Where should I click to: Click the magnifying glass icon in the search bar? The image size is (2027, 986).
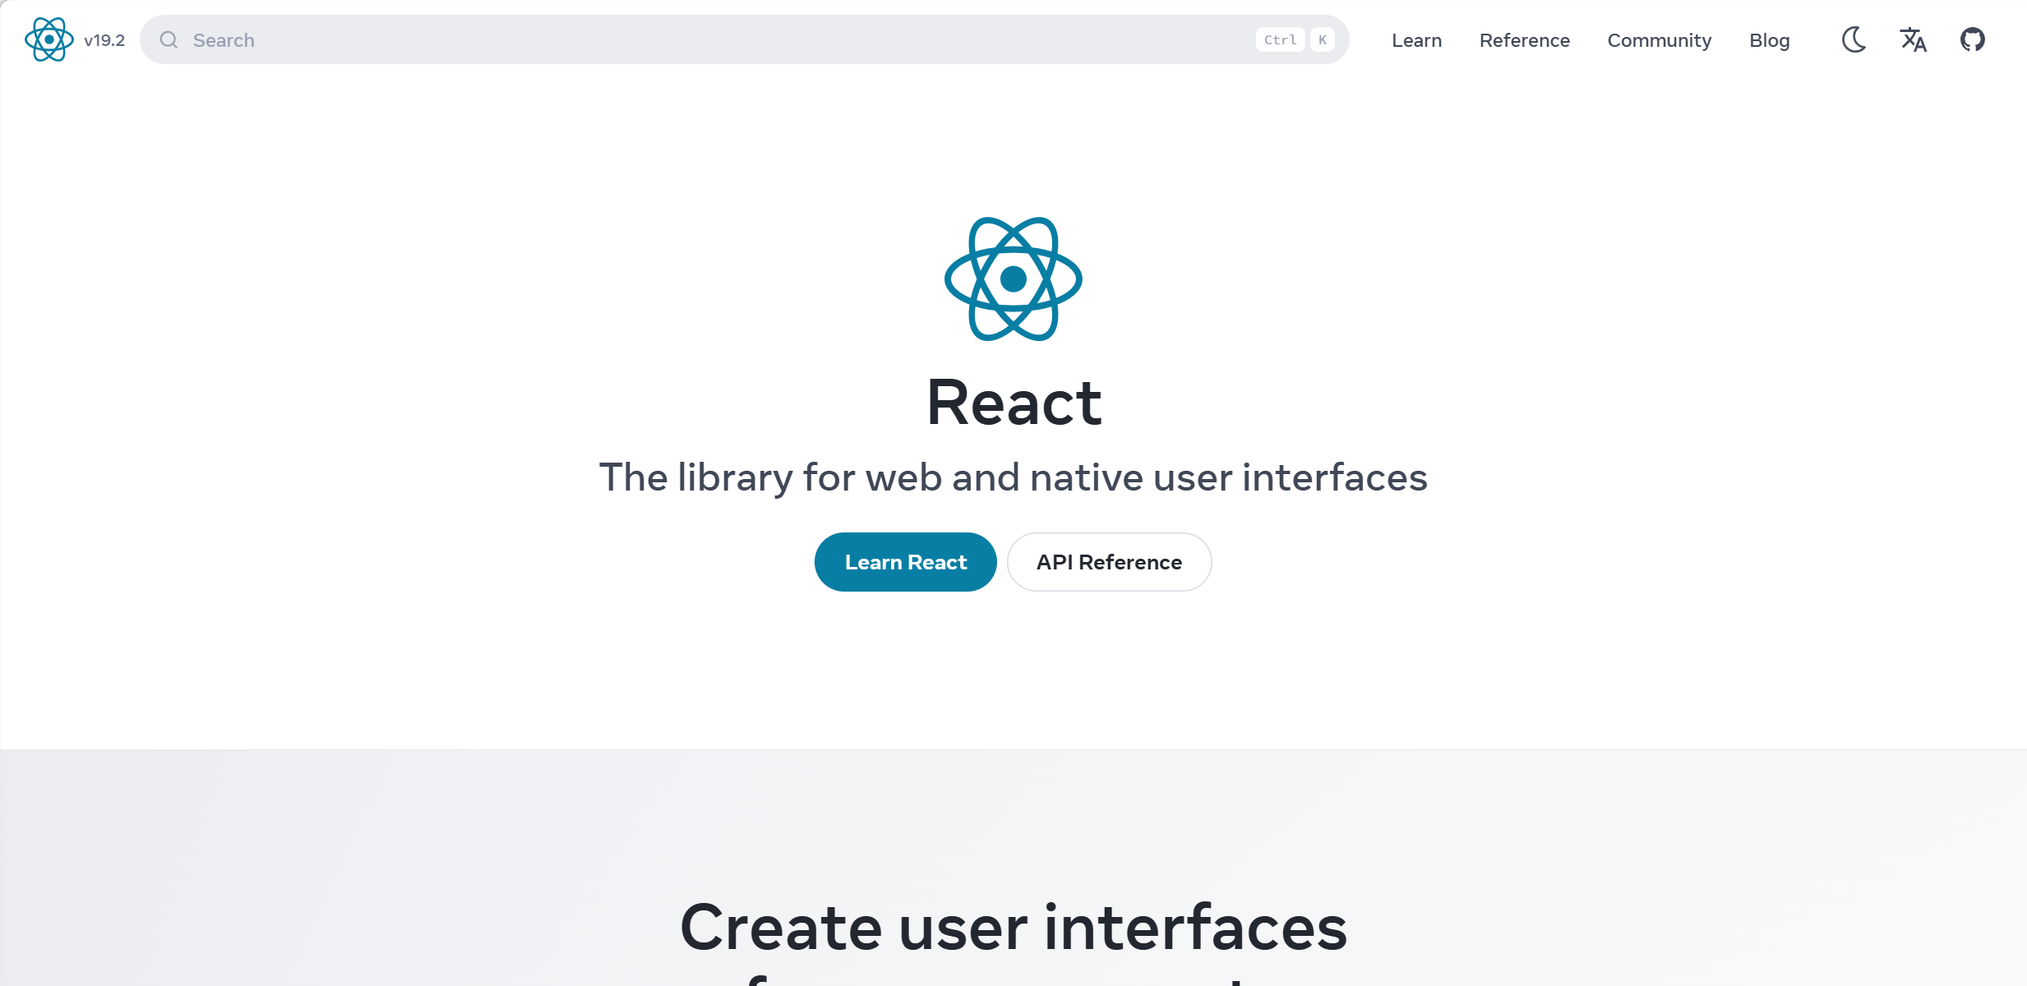pos(169,39)
